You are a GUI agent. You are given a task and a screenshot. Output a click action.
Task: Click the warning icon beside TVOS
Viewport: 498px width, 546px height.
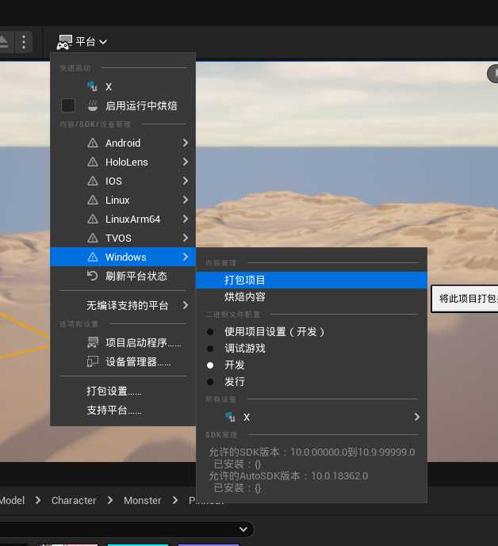pyautogui.click(x=93, y=239)
